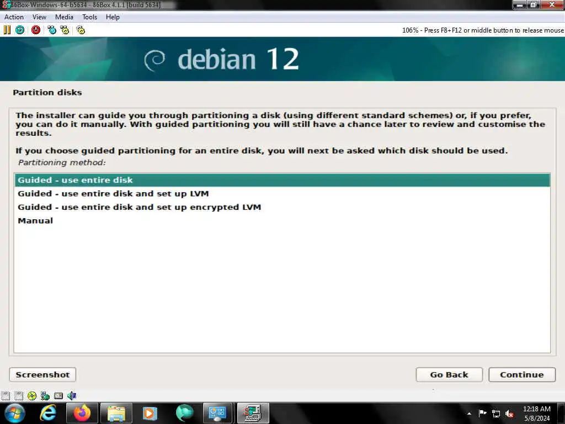Viewport: 565px width, 424px height.
Task: Click the green globe browser taskbar icon
Action: click(x=184, y=413)
